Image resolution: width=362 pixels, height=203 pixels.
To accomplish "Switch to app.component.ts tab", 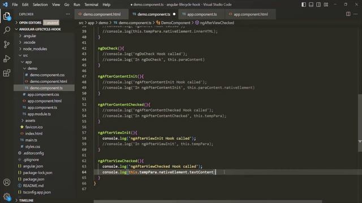I will click(202, 14).
